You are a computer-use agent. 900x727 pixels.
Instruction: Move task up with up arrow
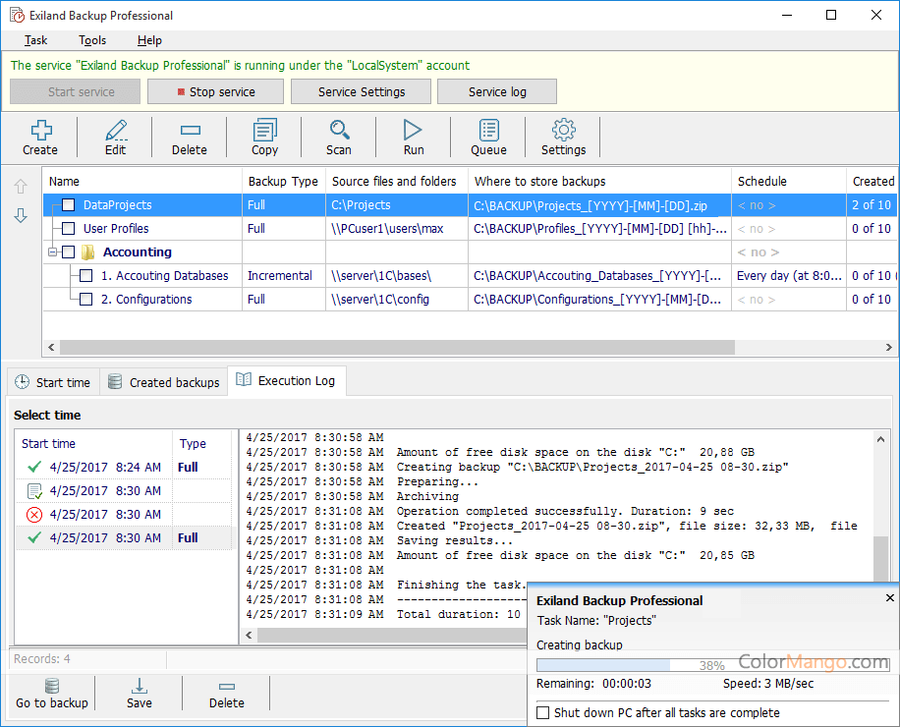[x=21, y=187]
